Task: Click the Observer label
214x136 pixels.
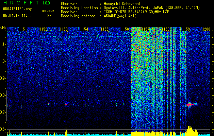Action: point(69,4)
